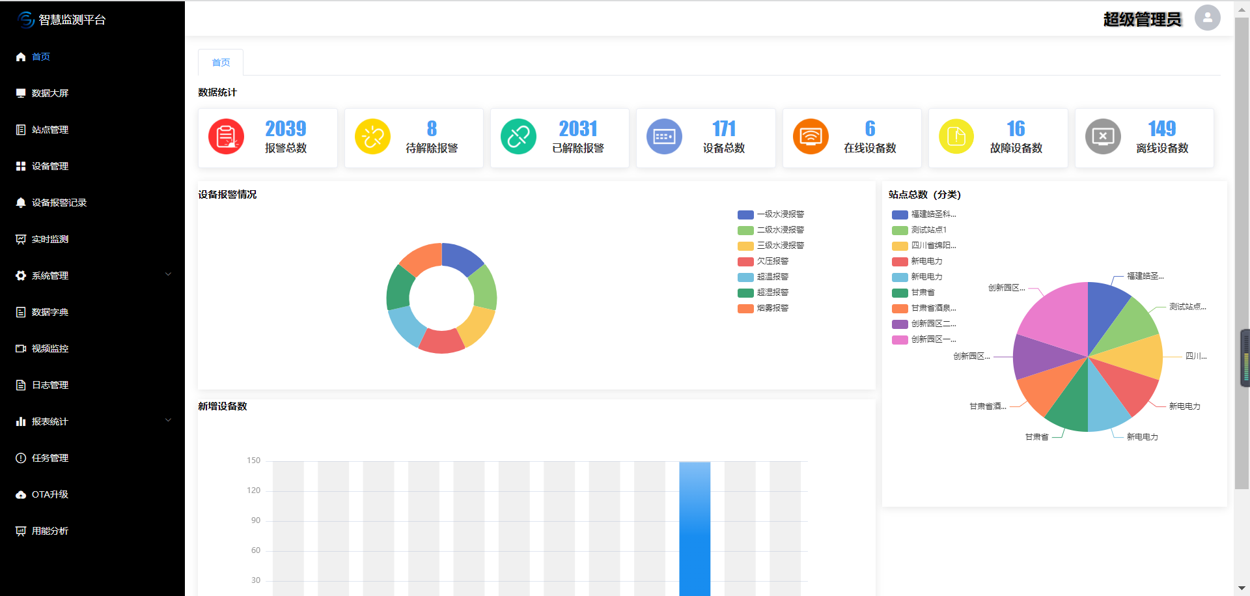Open the 设备管理 menu item
Screen dimensions: 1250x596
(x=92, y=166)
